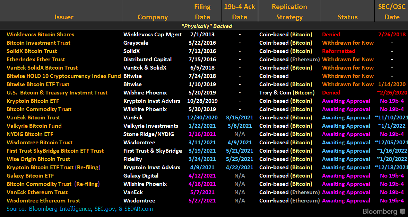Click Awaiting Approval in Fidelity row
Image resolution: width=408 pixels, height=217 pixels.
coord(346,159)
